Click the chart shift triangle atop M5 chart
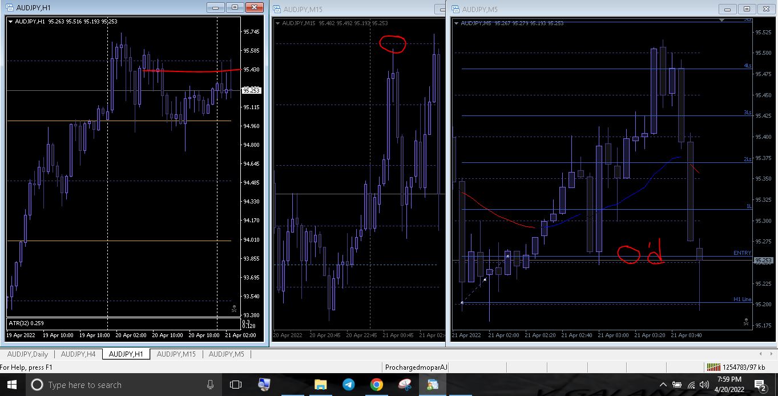 click(723, 20)
